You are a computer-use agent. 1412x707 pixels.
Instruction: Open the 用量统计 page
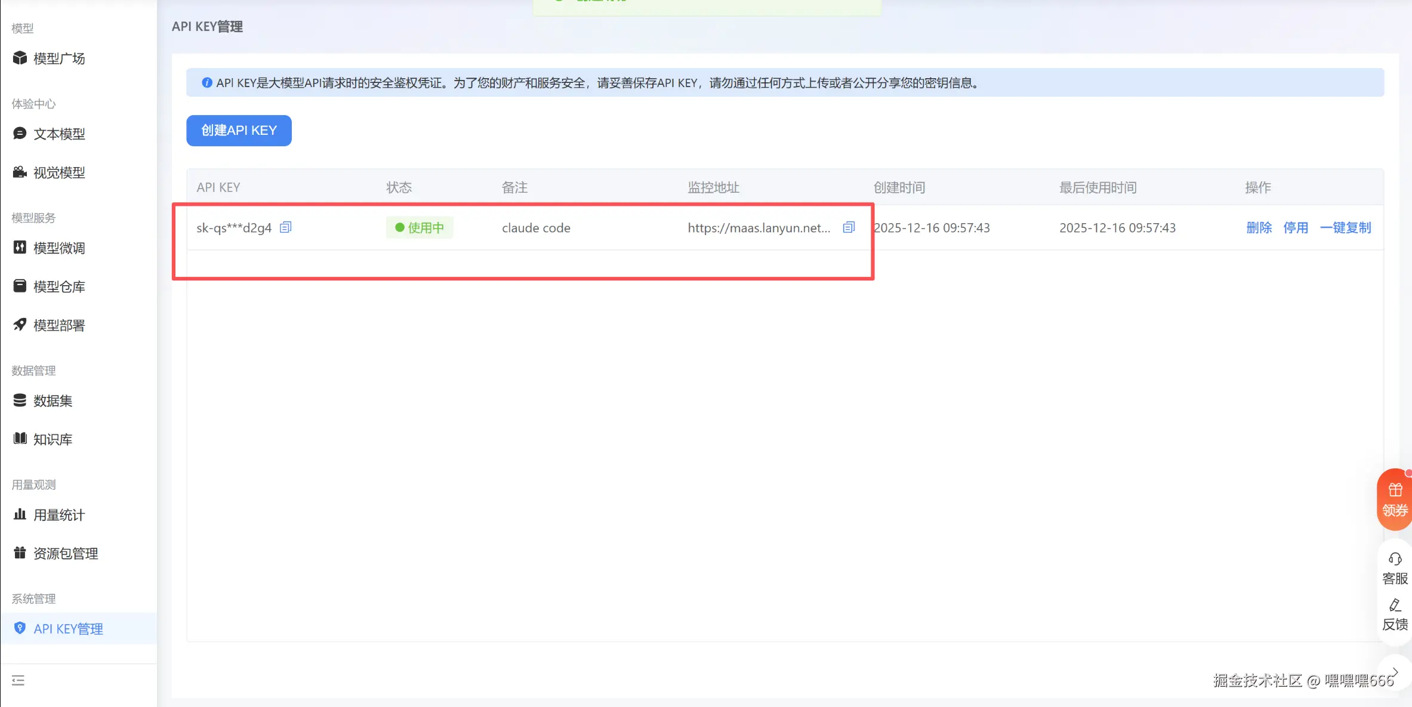click(58, 515)
